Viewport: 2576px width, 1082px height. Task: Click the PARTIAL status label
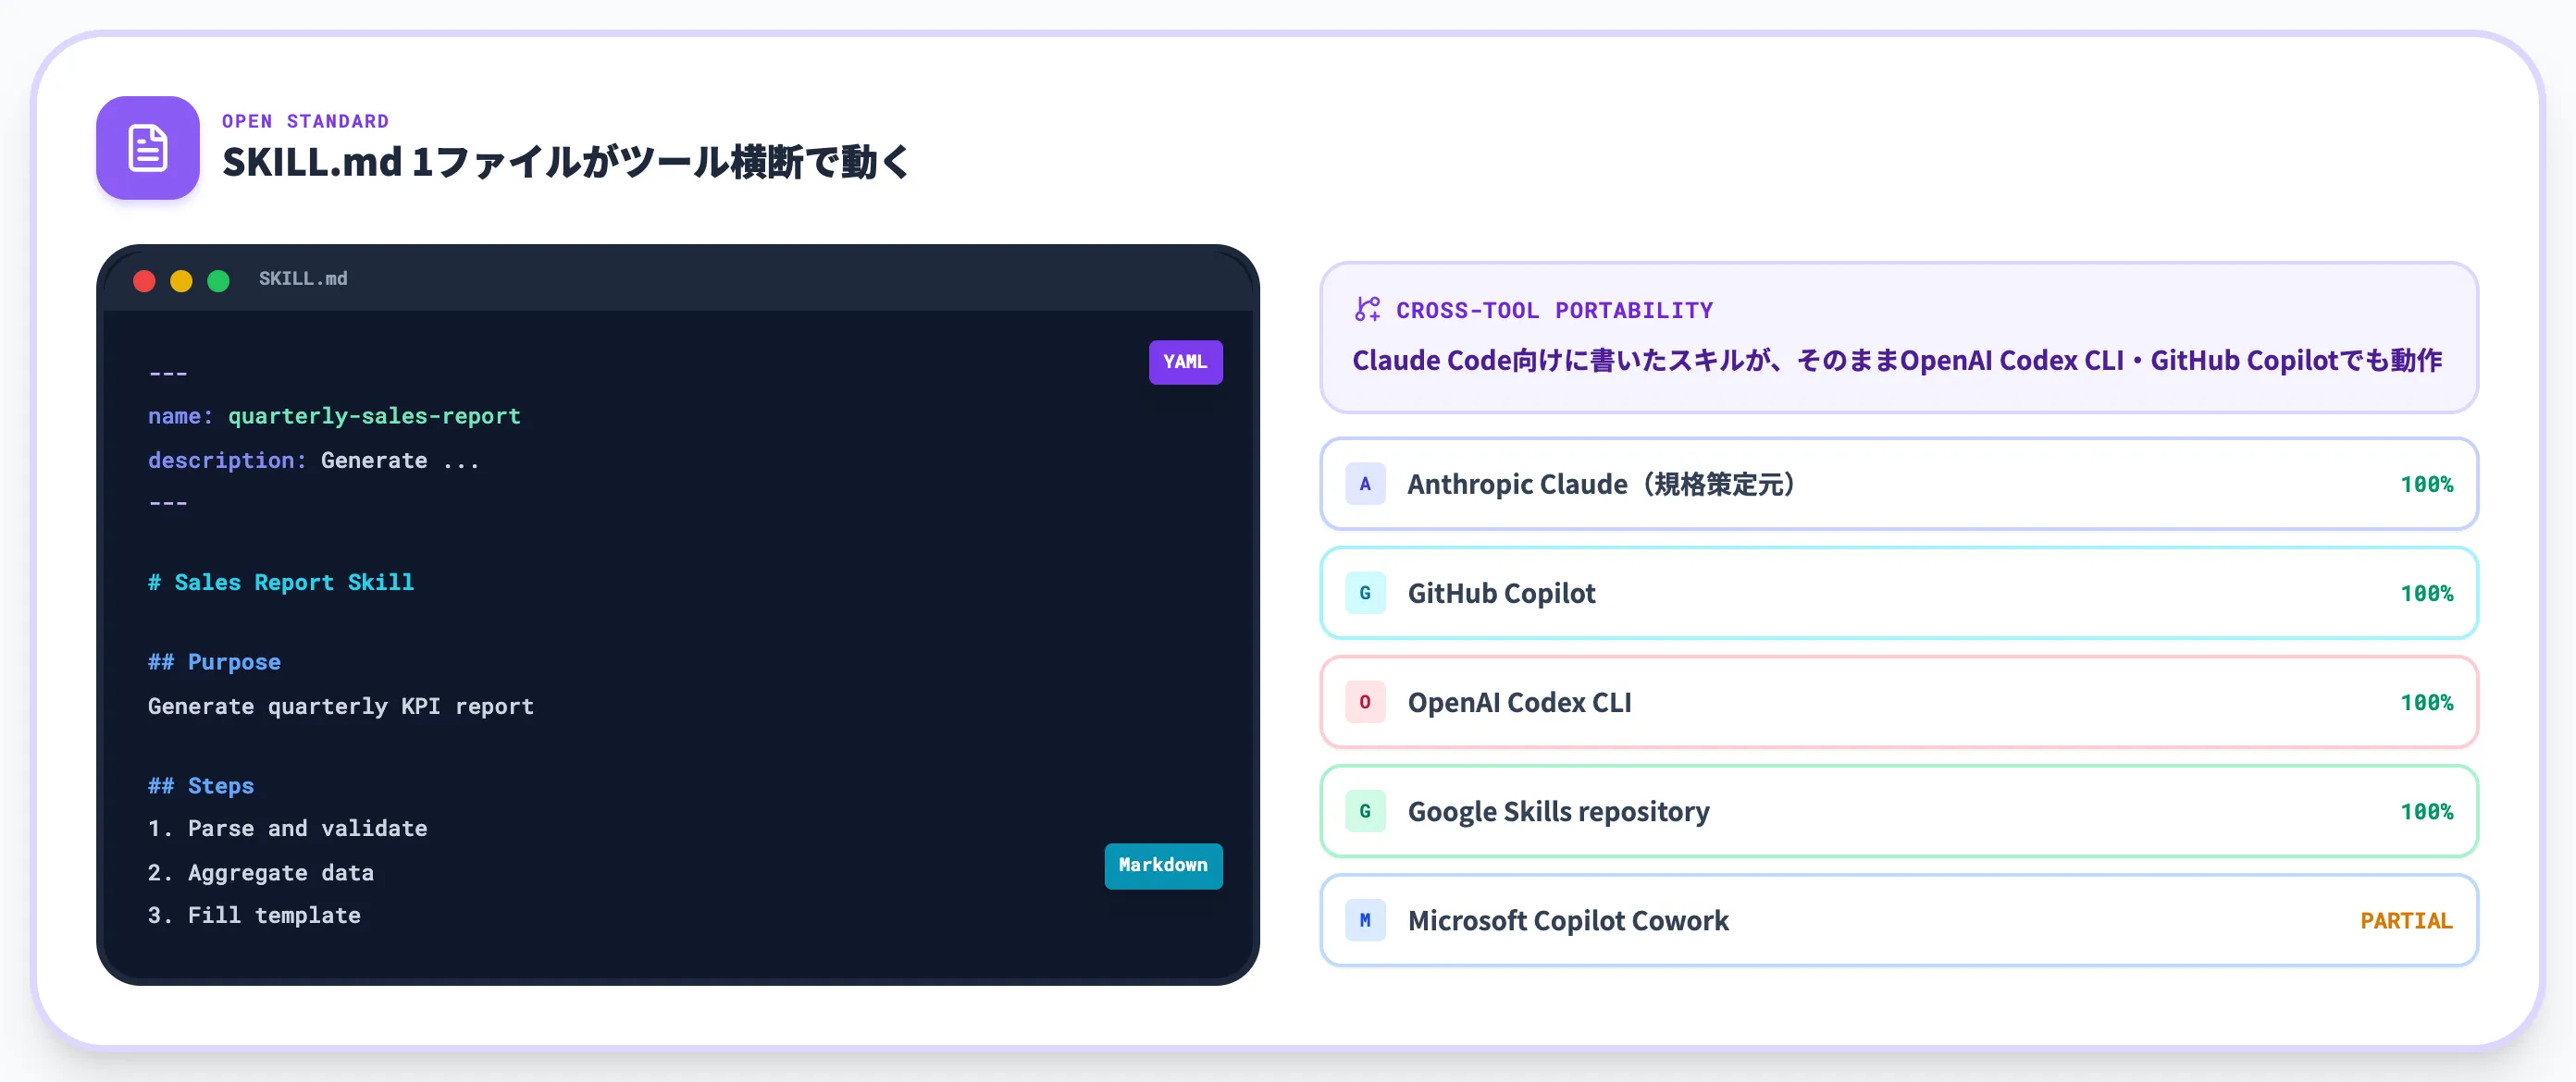(2406, 920)
